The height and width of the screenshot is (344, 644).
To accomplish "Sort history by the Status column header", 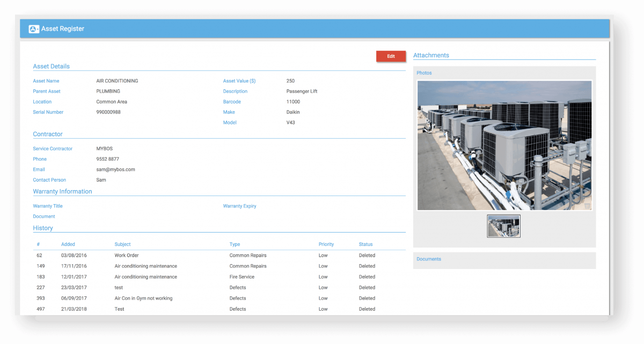I will click(x=365, y=244).
